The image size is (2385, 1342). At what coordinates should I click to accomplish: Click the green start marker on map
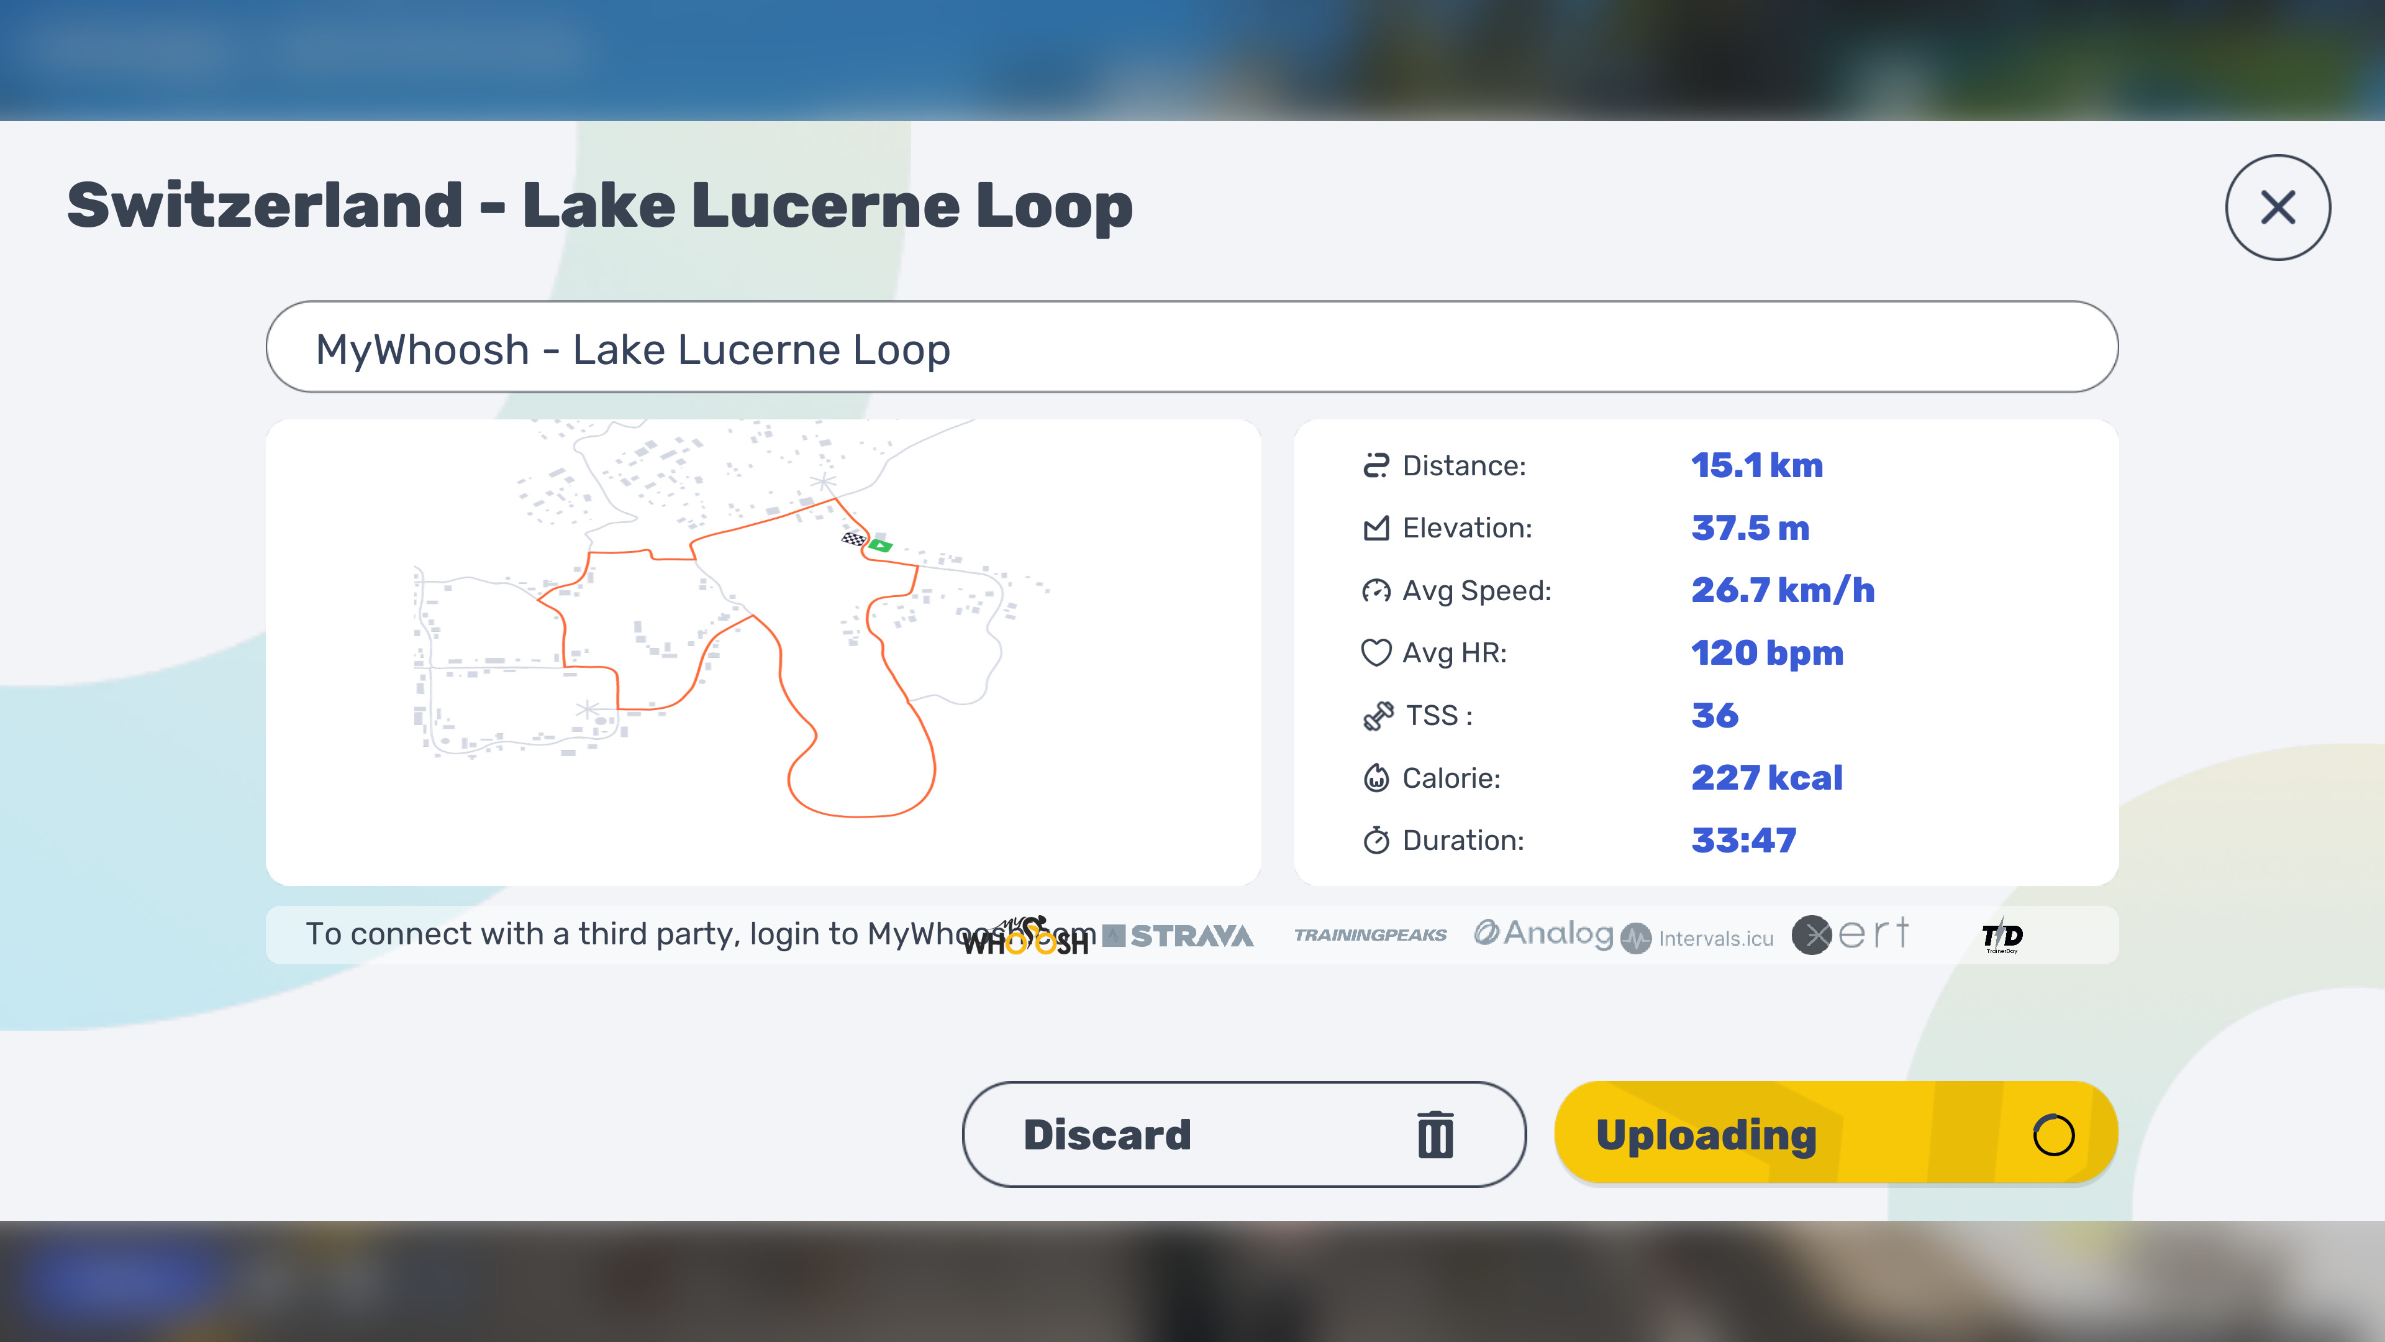(x=881, y=545)
